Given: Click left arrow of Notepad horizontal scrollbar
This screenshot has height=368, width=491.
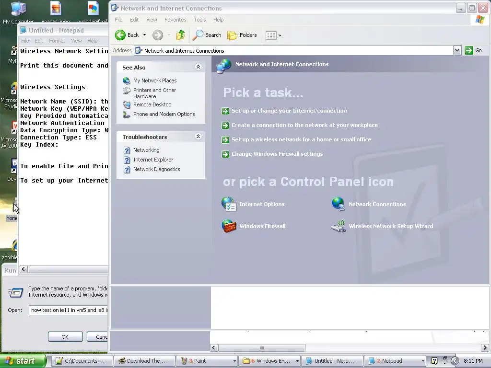Looking at the screenshot, I should (x=23, y=269).
